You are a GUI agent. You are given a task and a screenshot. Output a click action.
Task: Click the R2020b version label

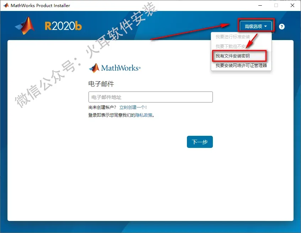click(63, 26)
